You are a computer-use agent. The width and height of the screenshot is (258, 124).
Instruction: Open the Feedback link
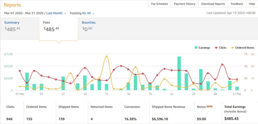[x=237, y=4]
